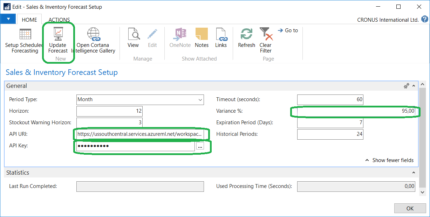
Task: Open the Notes attachment
Action: point(202,35)
